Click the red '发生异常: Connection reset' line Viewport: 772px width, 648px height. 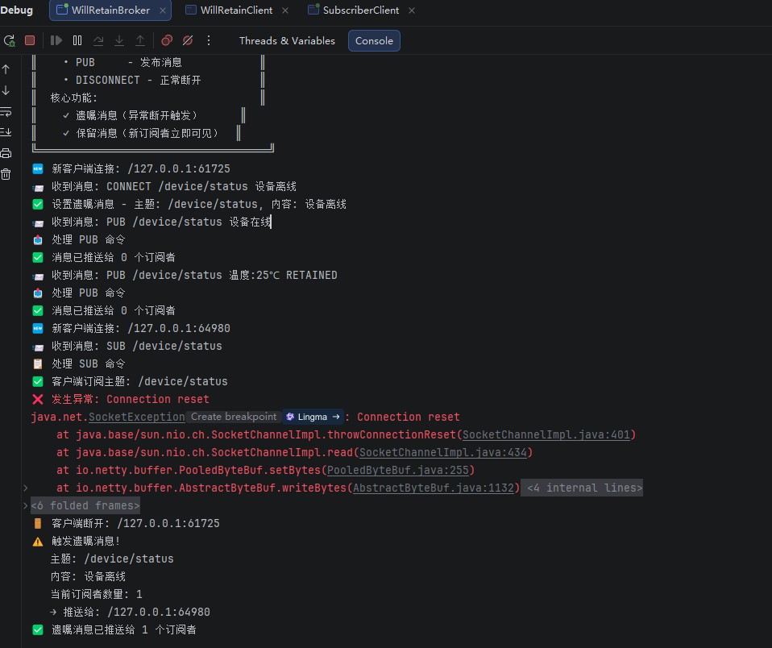(x=131, y=399)
